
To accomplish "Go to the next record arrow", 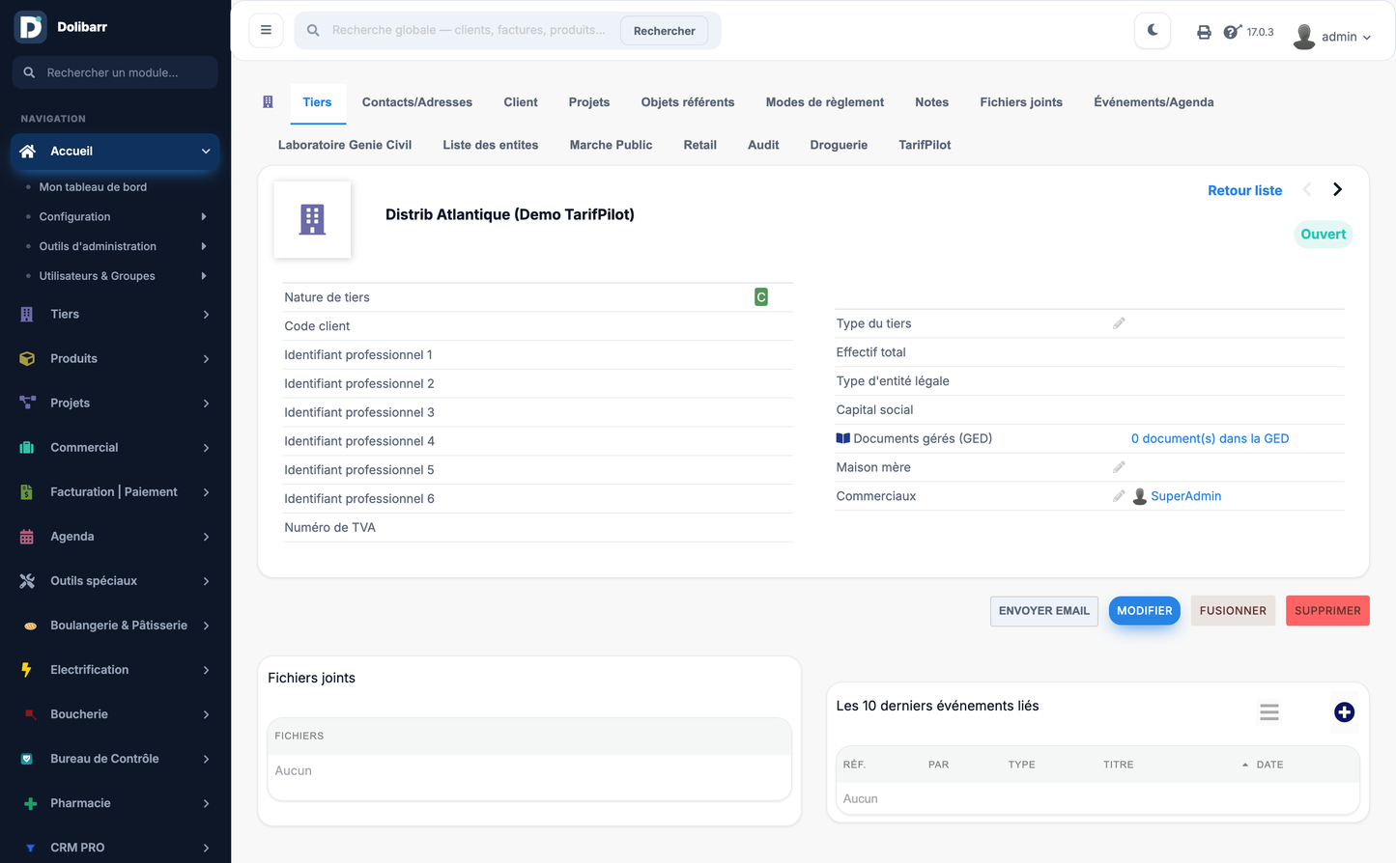I will click(1337, 189).
